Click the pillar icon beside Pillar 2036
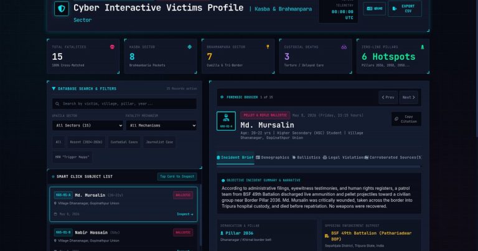Viewport: 478px width, 251px height. coord(222,233)
